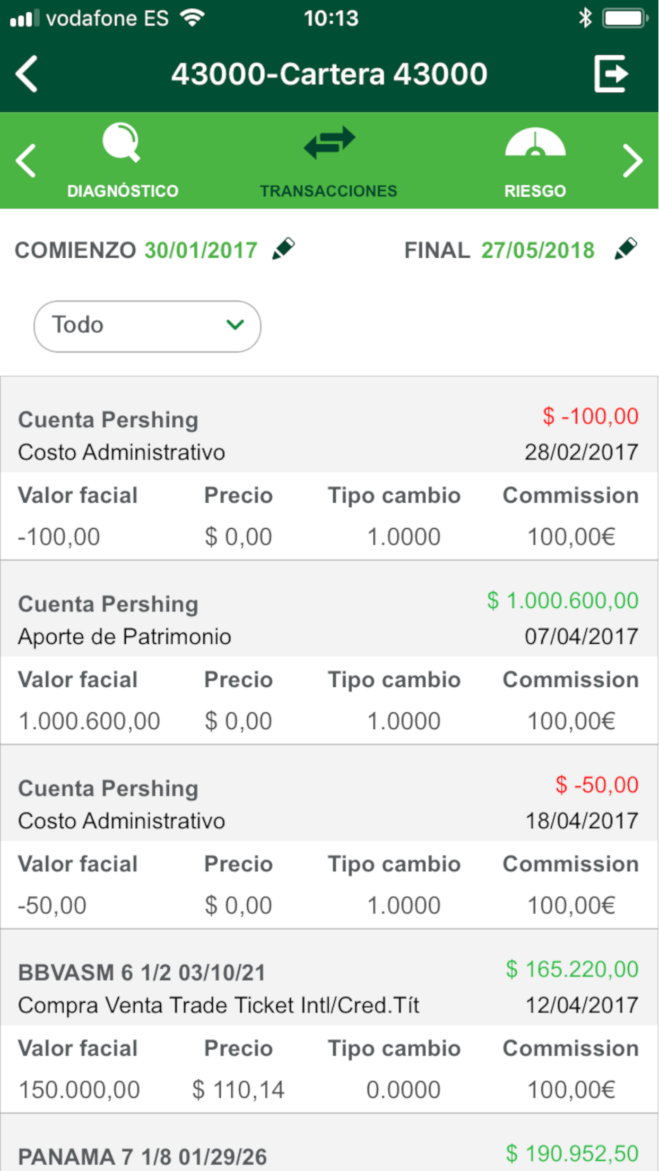Select the BBVASM 6 1/2 transaction
The height and width of the screenshot is (1171, 659).
[x=329, y=989]
